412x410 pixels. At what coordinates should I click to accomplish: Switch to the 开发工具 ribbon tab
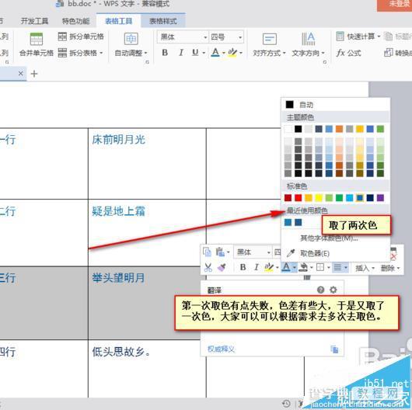pyautogui.click(x=34, y=21)
